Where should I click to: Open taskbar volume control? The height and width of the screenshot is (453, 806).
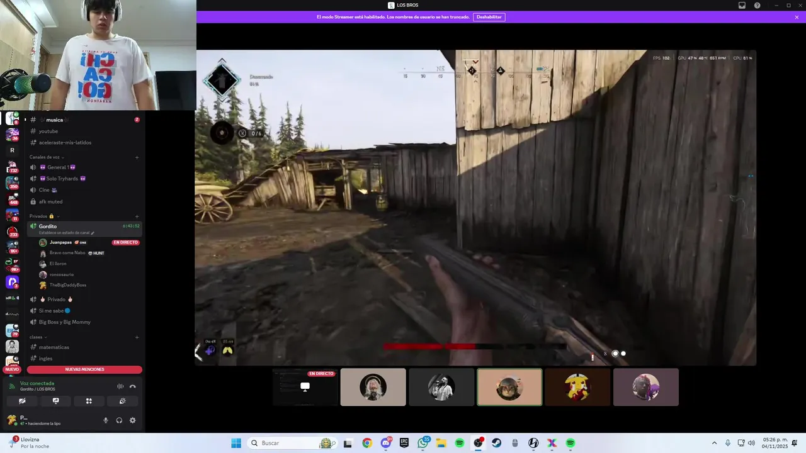point(751,443)
